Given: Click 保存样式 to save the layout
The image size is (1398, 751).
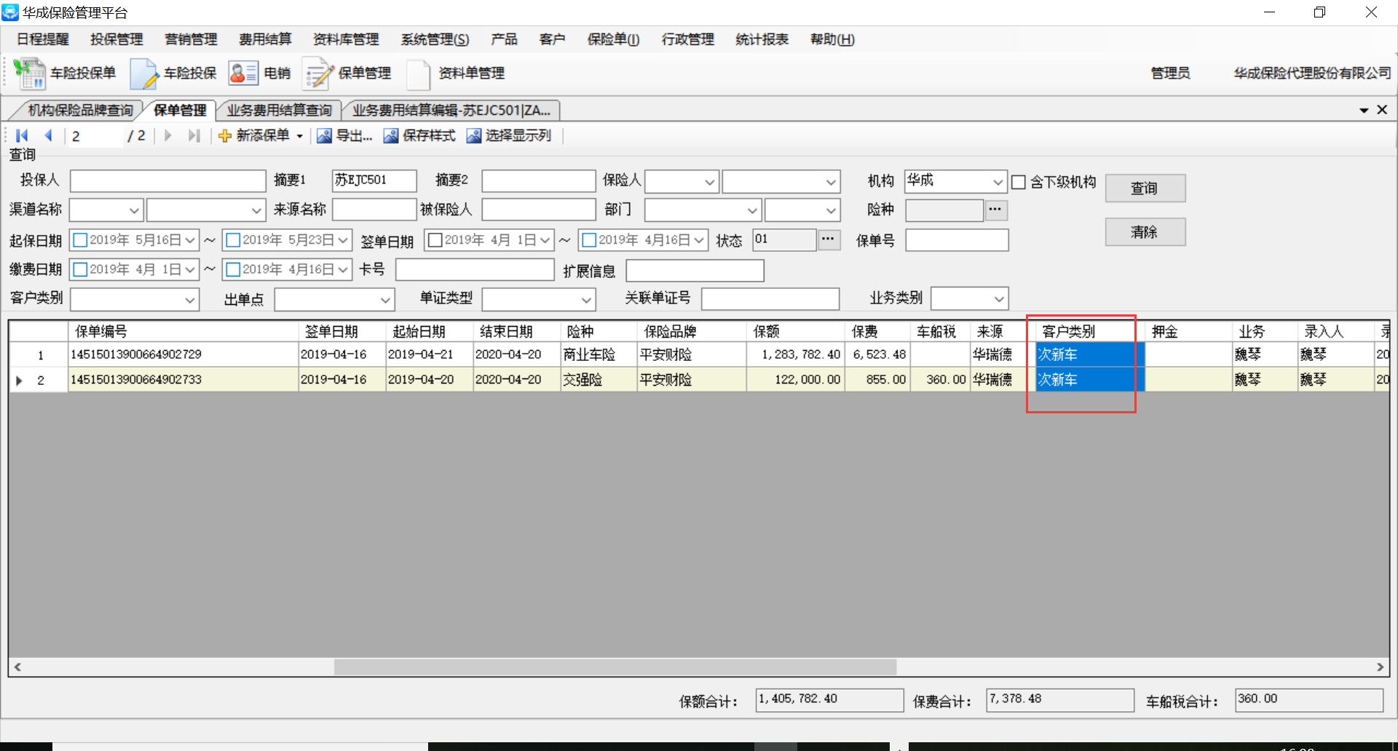Looking at the screenshot, I should (391, 136).
